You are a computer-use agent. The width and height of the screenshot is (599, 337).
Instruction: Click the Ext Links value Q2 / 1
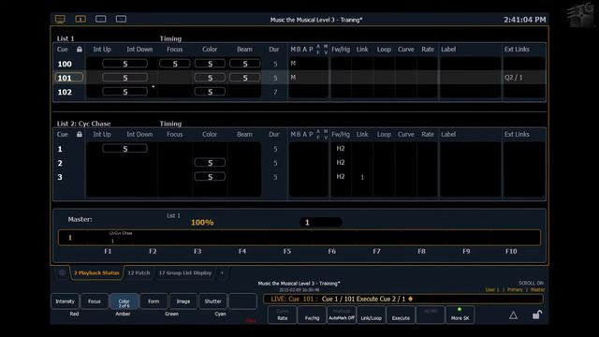point(514,78)
